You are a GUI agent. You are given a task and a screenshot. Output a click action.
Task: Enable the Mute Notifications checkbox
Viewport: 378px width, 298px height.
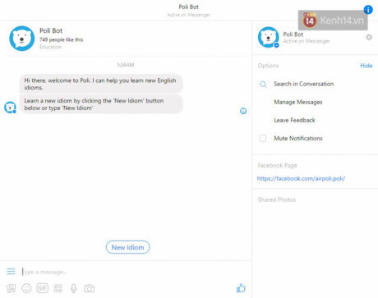(263, 138)
